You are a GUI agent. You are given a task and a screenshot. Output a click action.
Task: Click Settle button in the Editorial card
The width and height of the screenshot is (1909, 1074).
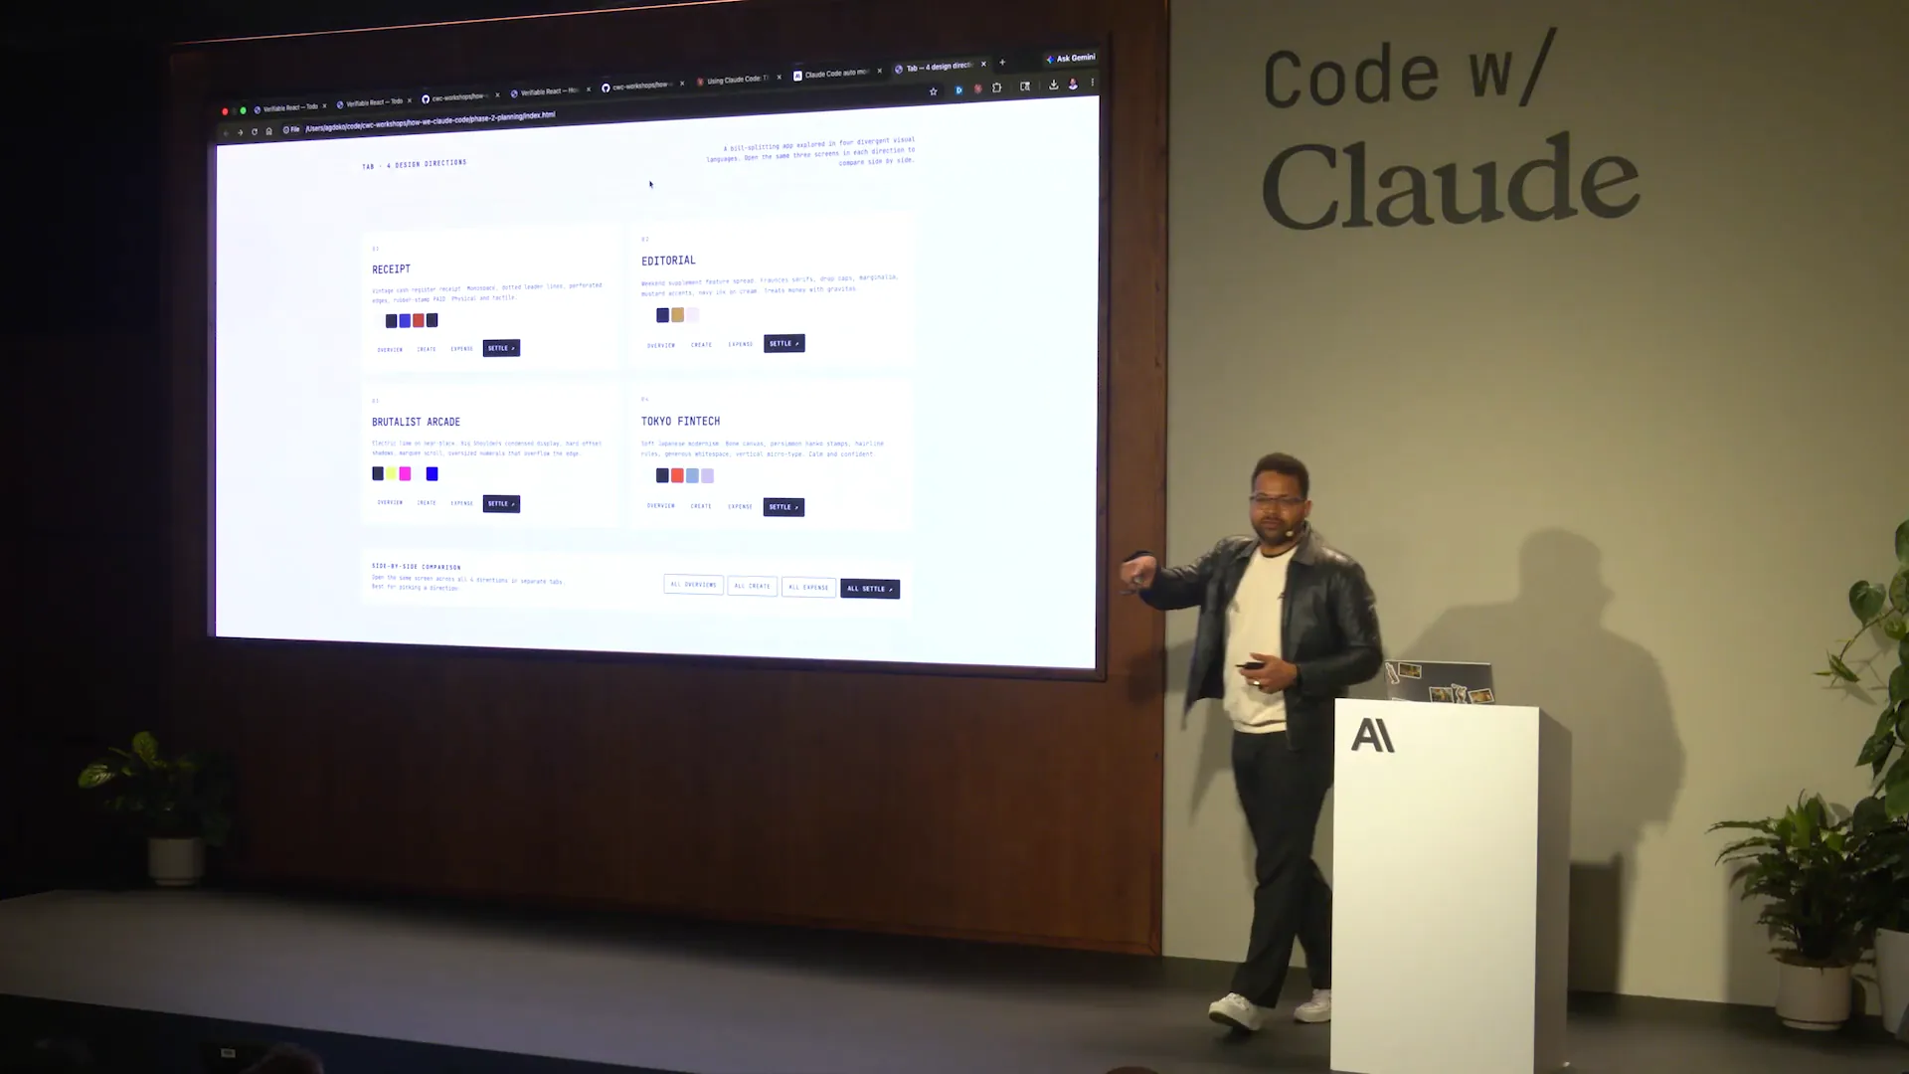[x=784, y=343]
